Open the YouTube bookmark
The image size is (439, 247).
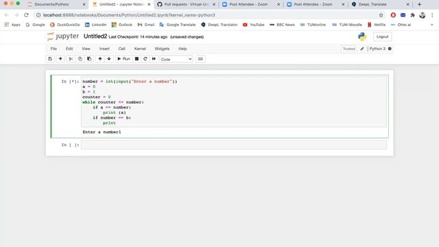[x=254, y=25]
